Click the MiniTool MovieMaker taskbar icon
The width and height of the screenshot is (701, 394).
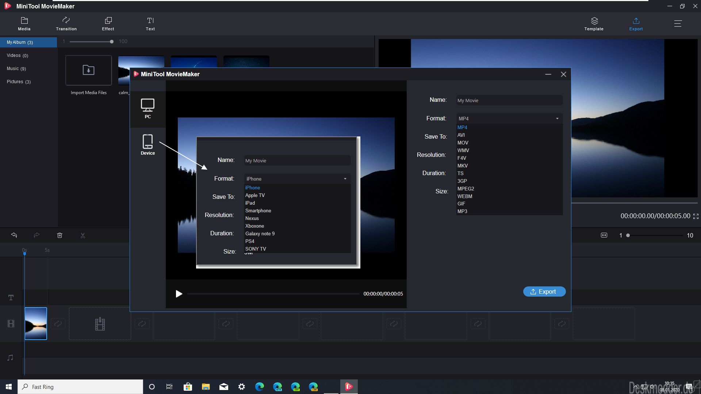349,387
